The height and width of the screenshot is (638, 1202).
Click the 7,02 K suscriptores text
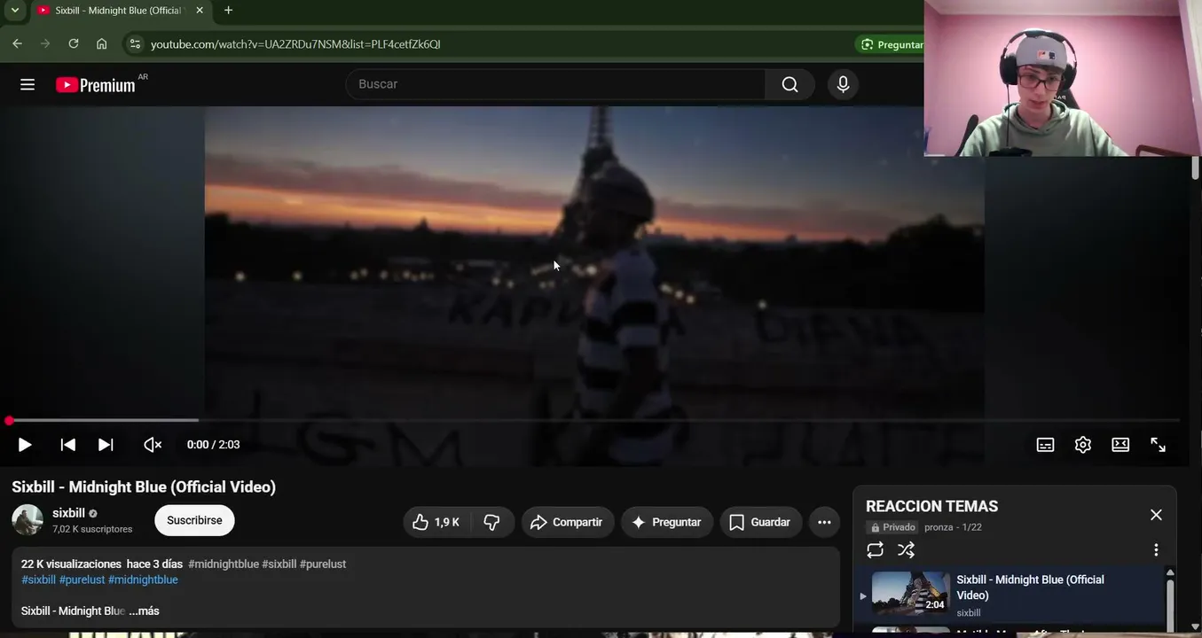[x=92, y=529]
